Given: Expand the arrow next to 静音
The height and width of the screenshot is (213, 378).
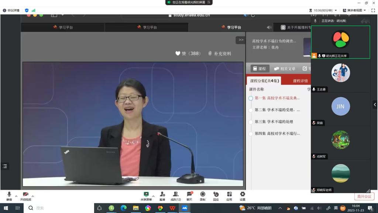Looking at the screenshot, I should point(16,196).
